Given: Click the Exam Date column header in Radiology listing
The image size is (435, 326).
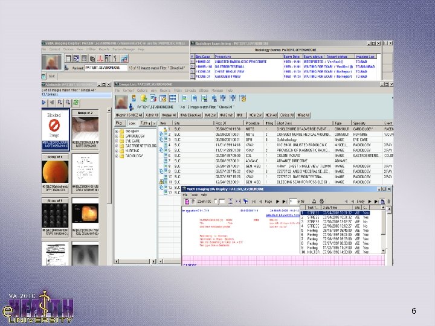Looking at the screenshot, I should tap(292, 56).
